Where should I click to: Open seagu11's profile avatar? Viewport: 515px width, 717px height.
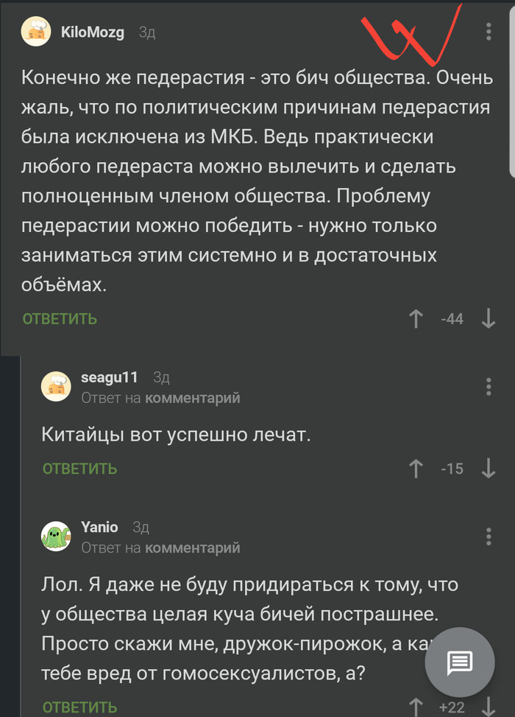(56, 386)
